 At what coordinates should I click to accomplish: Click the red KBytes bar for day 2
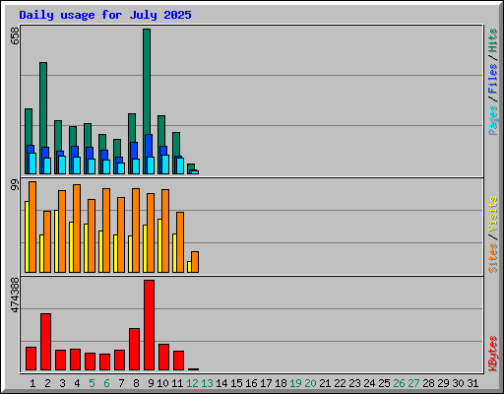tap(45, 342)
